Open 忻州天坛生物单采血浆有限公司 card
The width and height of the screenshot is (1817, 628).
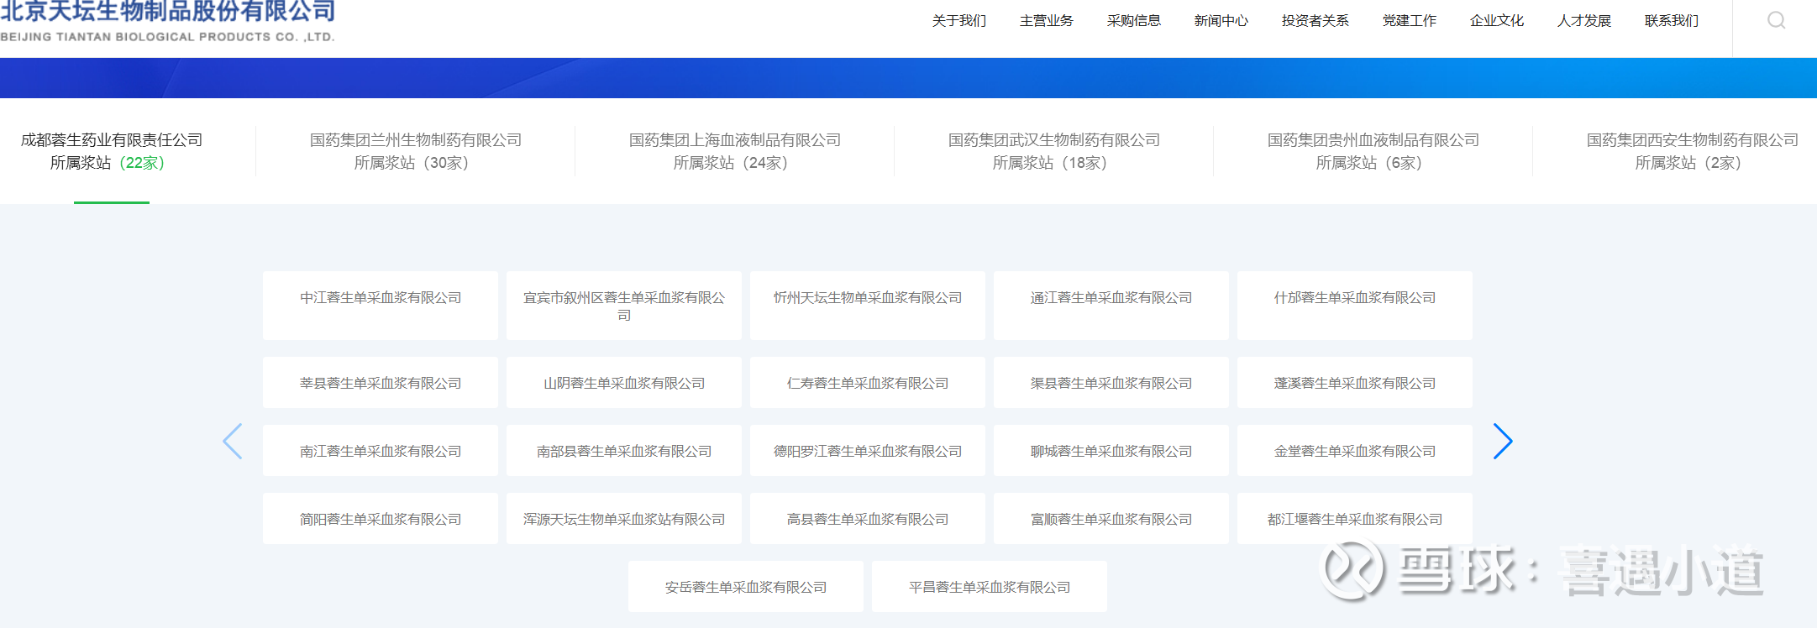[868, 306]
